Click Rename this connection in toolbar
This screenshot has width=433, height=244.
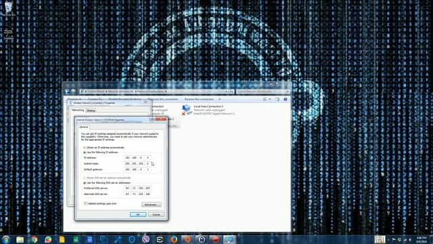click(x=199, y=99)
